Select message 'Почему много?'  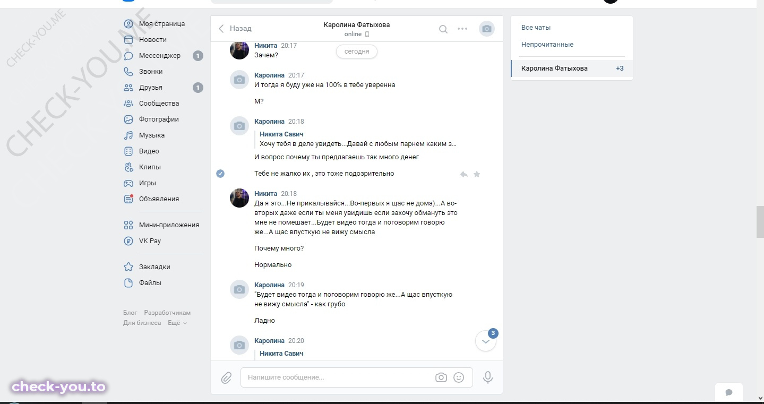279,248
